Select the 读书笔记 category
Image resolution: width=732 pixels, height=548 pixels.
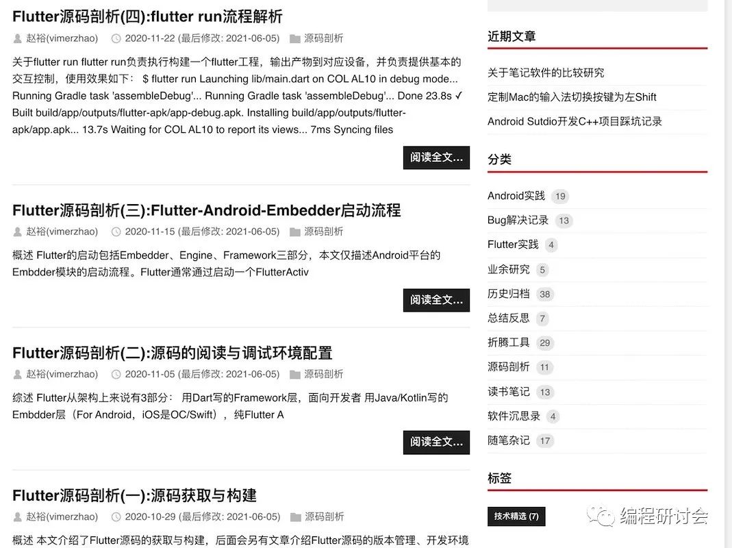[x=508, y=392]
